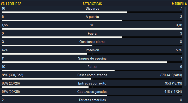Screen dimensions: 188x103
Task: Click the Disparos stat label
Action: coord(92,9)
